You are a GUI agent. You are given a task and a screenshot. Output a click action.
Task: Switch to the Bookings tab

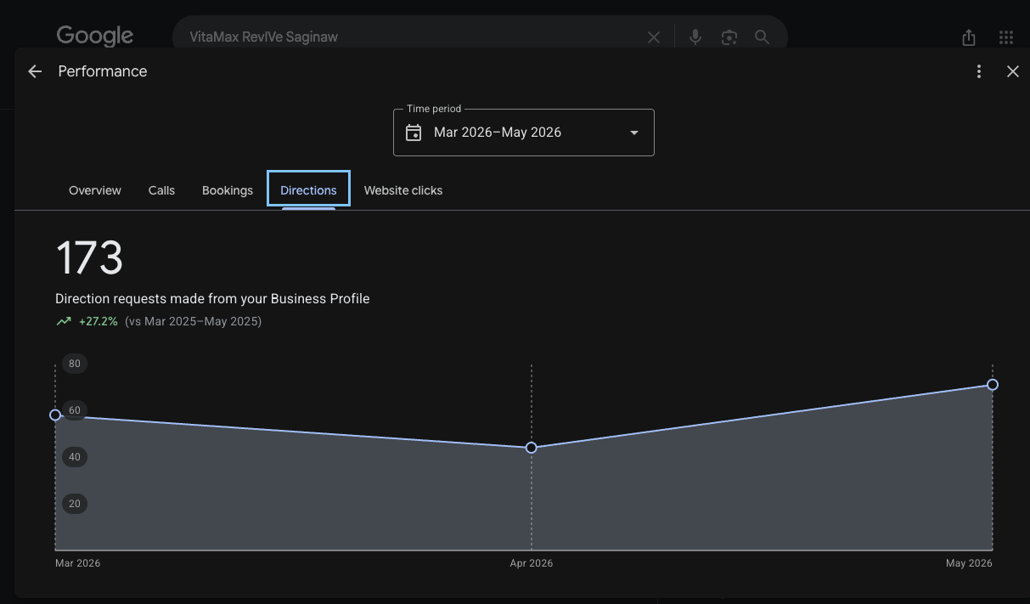228,190
